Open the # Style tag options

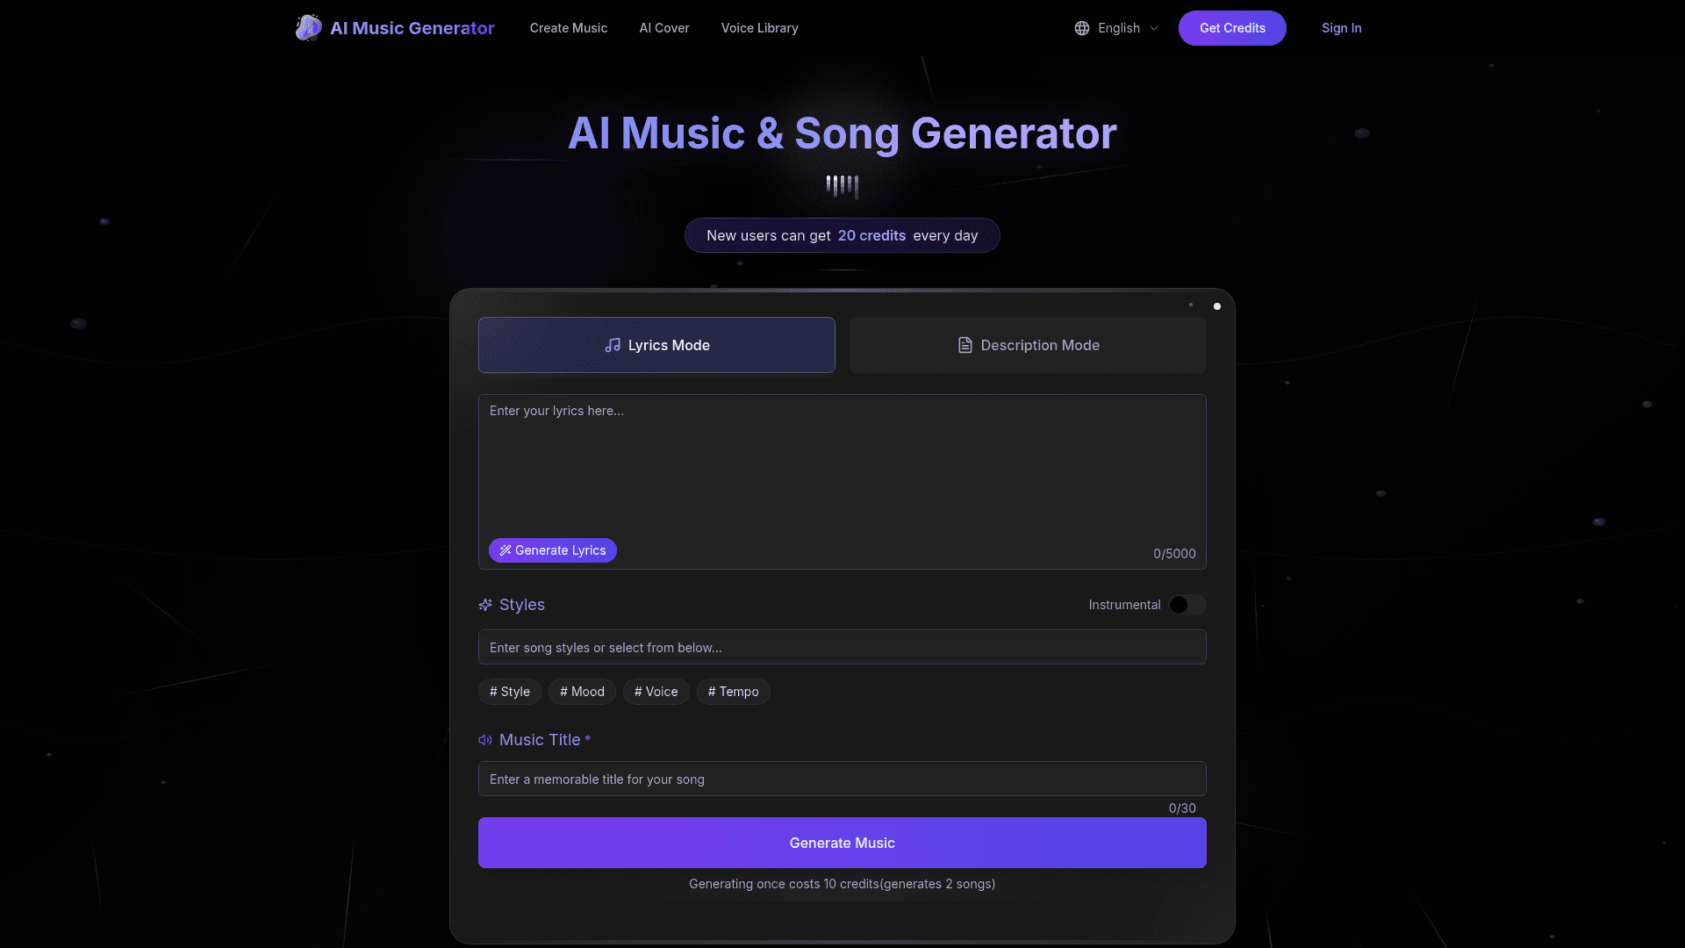[x=510, y=692]
